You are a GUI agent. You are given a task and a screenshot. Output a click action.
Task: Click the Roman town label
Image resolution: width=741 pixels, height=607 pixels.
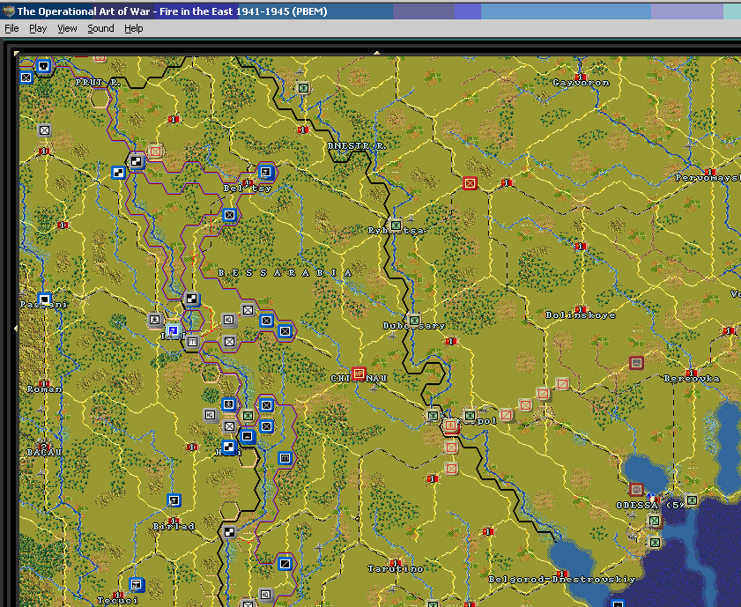tap(44, 389)
